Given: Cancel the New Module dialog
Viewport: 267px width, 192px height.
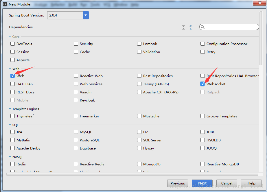Looking at the screenshot, I should [227, 183].
